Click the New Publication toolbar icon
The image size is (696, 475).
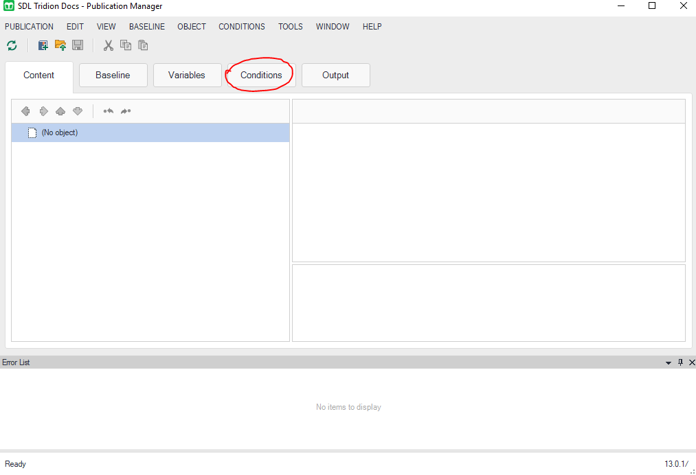43,46
